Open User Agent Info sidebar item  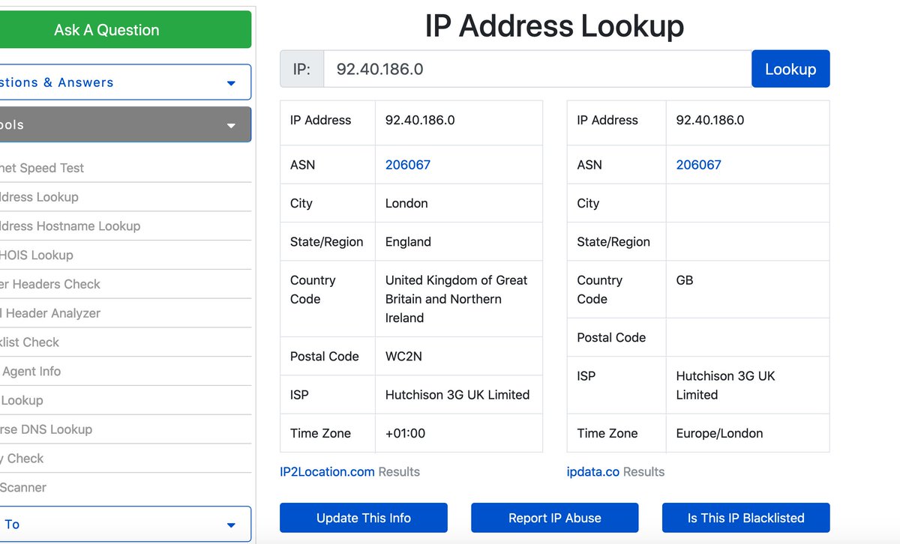pyautogui.click(x=31, y=371)
